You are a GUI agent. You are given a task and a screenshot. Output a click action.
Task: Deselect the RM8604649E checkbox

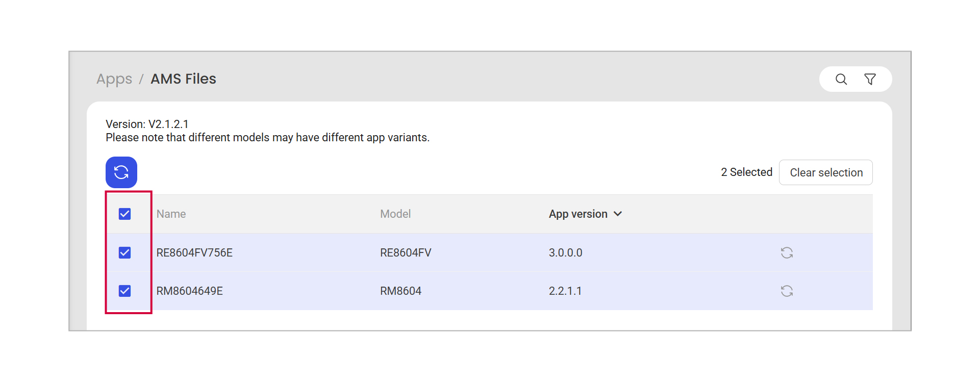pyautogui.click(x=125, y=291)
